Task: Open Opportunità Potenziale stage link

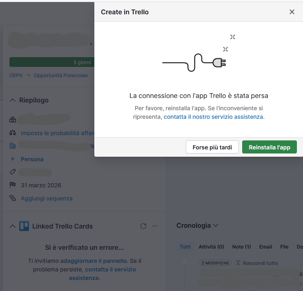Action: (61, 76)
